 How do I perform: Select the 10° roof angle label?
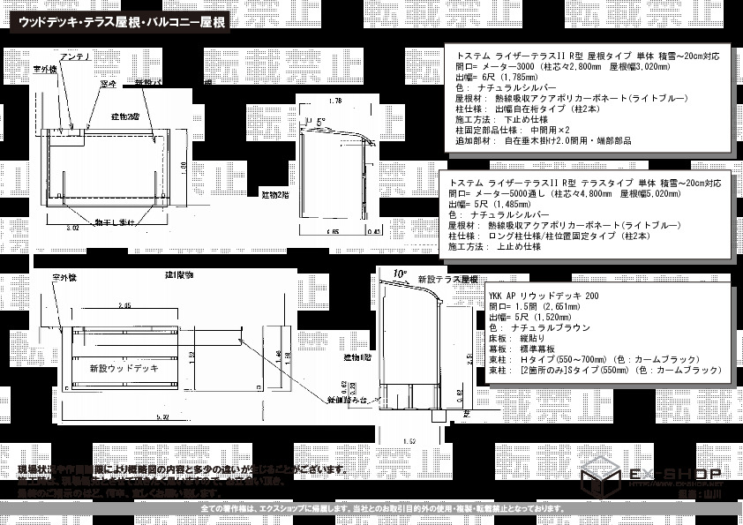400,274
